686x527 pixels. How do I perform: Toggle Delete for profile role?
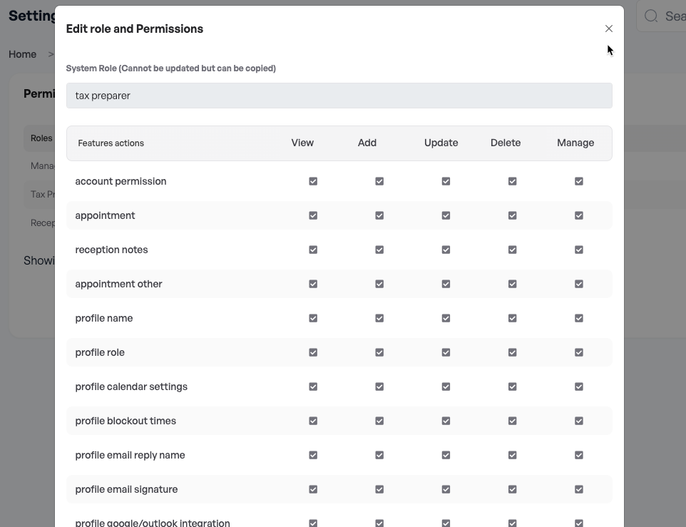(512, 352)
